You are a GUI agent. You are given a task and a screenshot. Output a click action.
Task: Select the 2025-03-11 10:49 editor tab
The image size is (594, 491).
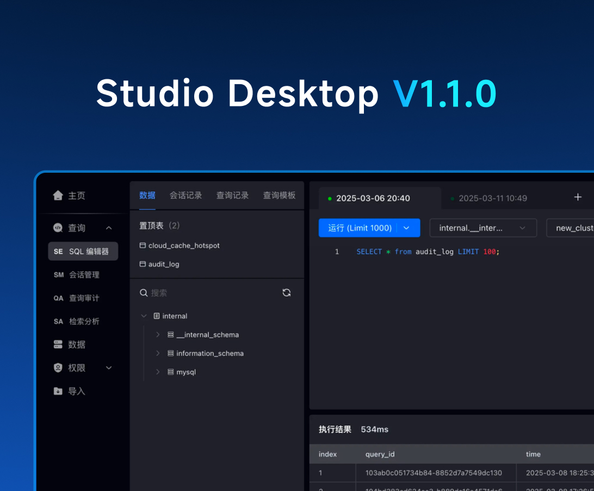pyautogui.click(x=492, y=198)
